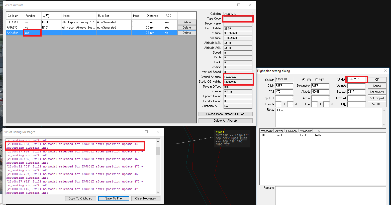Screen dimensions: 391x219
Task: Click the Ground Altitude Unknown field
Action: 238,77
